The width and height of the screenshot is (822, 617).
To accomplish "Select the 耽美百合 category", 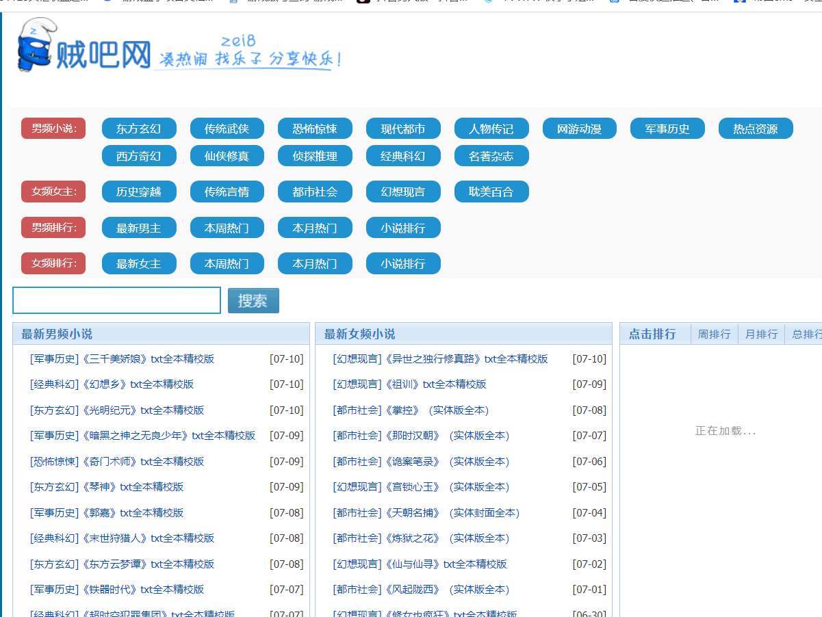I will pos(491,192).
